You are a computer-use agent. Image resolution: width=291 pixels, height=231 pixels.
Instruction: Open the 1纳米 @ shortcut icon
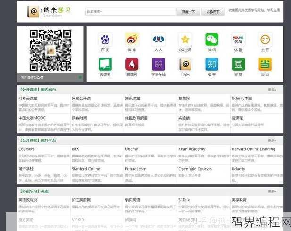(185, 64)
